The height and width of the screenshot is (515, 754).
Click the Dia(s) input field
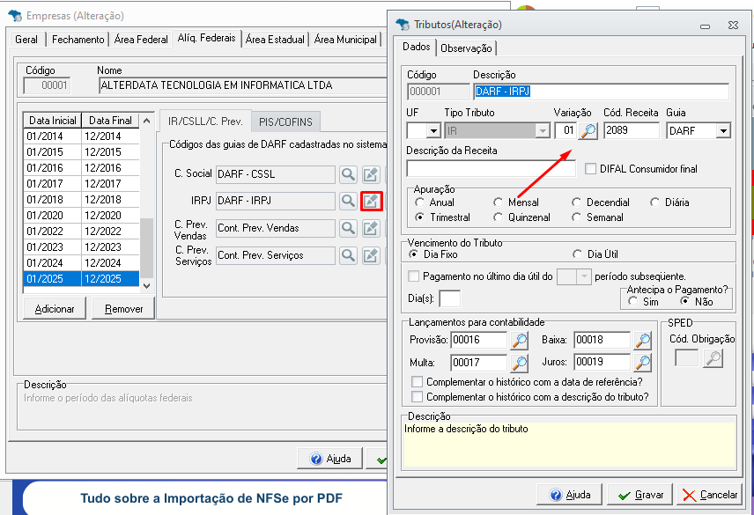click(x=449, y=298)
